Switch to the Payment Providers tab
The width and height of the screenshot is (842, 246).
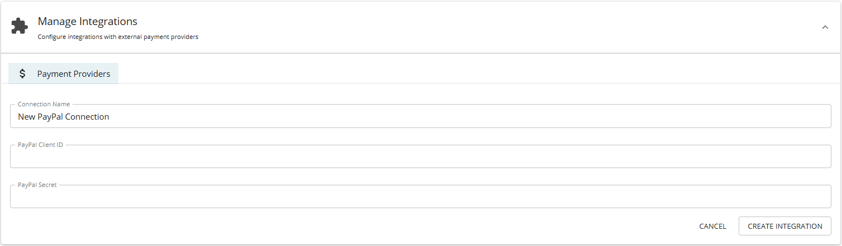pyautogui.click(x=63, y=73)
